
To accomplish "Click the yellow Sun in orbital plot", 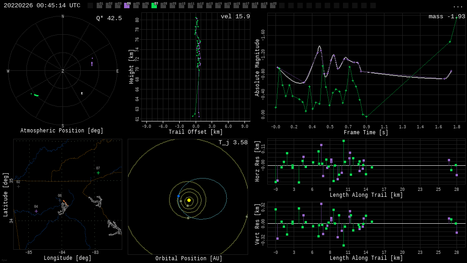I will (189, 200).
